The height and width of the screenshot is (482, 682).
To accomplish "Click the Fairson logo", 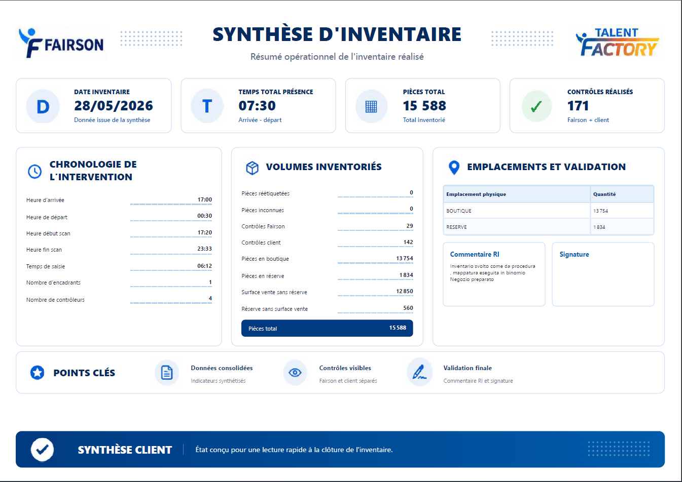I will click(62, 44).
